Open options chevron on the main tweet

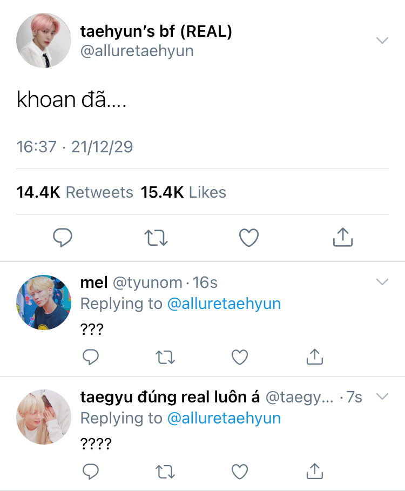382,41
